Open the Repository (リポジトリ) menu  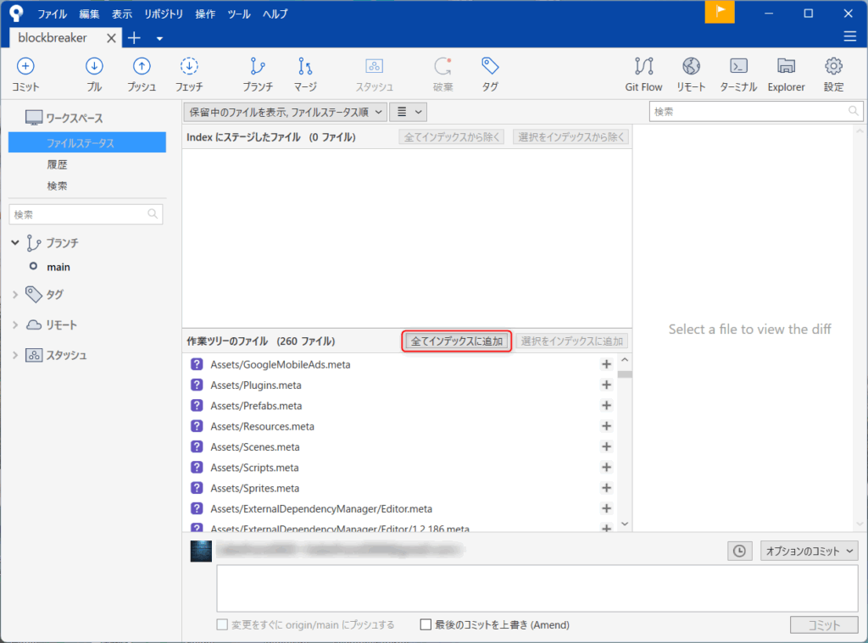[x=164, y=14]
